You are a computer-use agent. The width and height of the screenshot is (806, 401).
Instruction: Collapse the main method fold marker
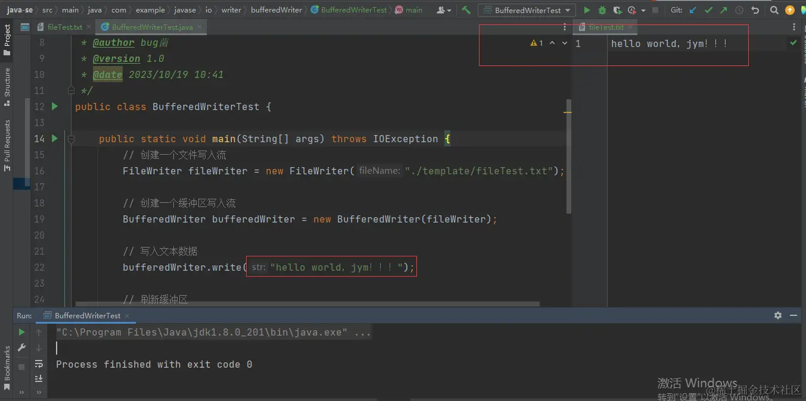[x=70, y=139]
